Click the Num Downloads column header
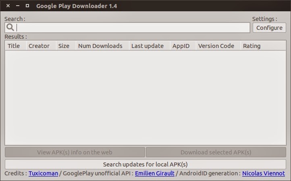 tap(102, 46)
